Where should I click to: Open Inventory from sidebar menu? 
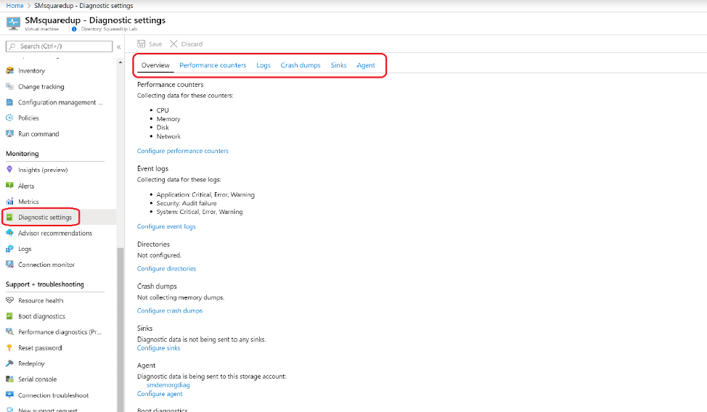[31, 71]
